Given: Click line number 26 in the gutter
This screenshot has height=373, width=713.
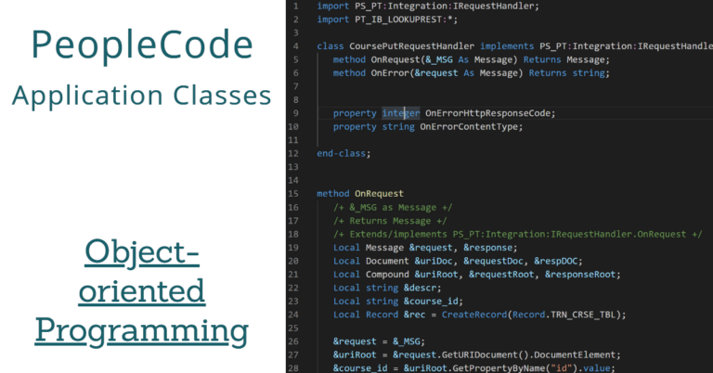Looking at the screenshot, I should (293, 341).
